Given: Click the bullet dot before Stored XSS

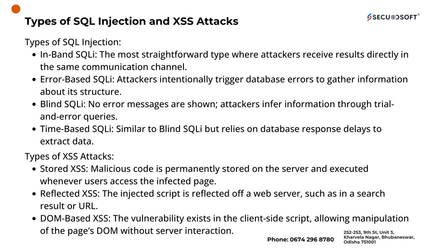Looking at the screenshot, I should coord(34,169).
